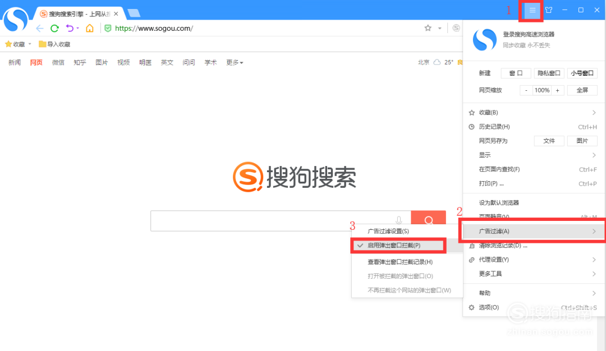Click the clock icon beside 历史记录
This screenshot has width=606, height=351.
471,127
